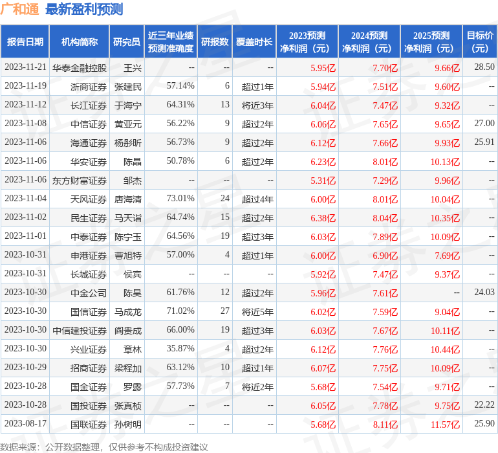
Task: Click the 数据来源 footer note
Action: (104, 447)
